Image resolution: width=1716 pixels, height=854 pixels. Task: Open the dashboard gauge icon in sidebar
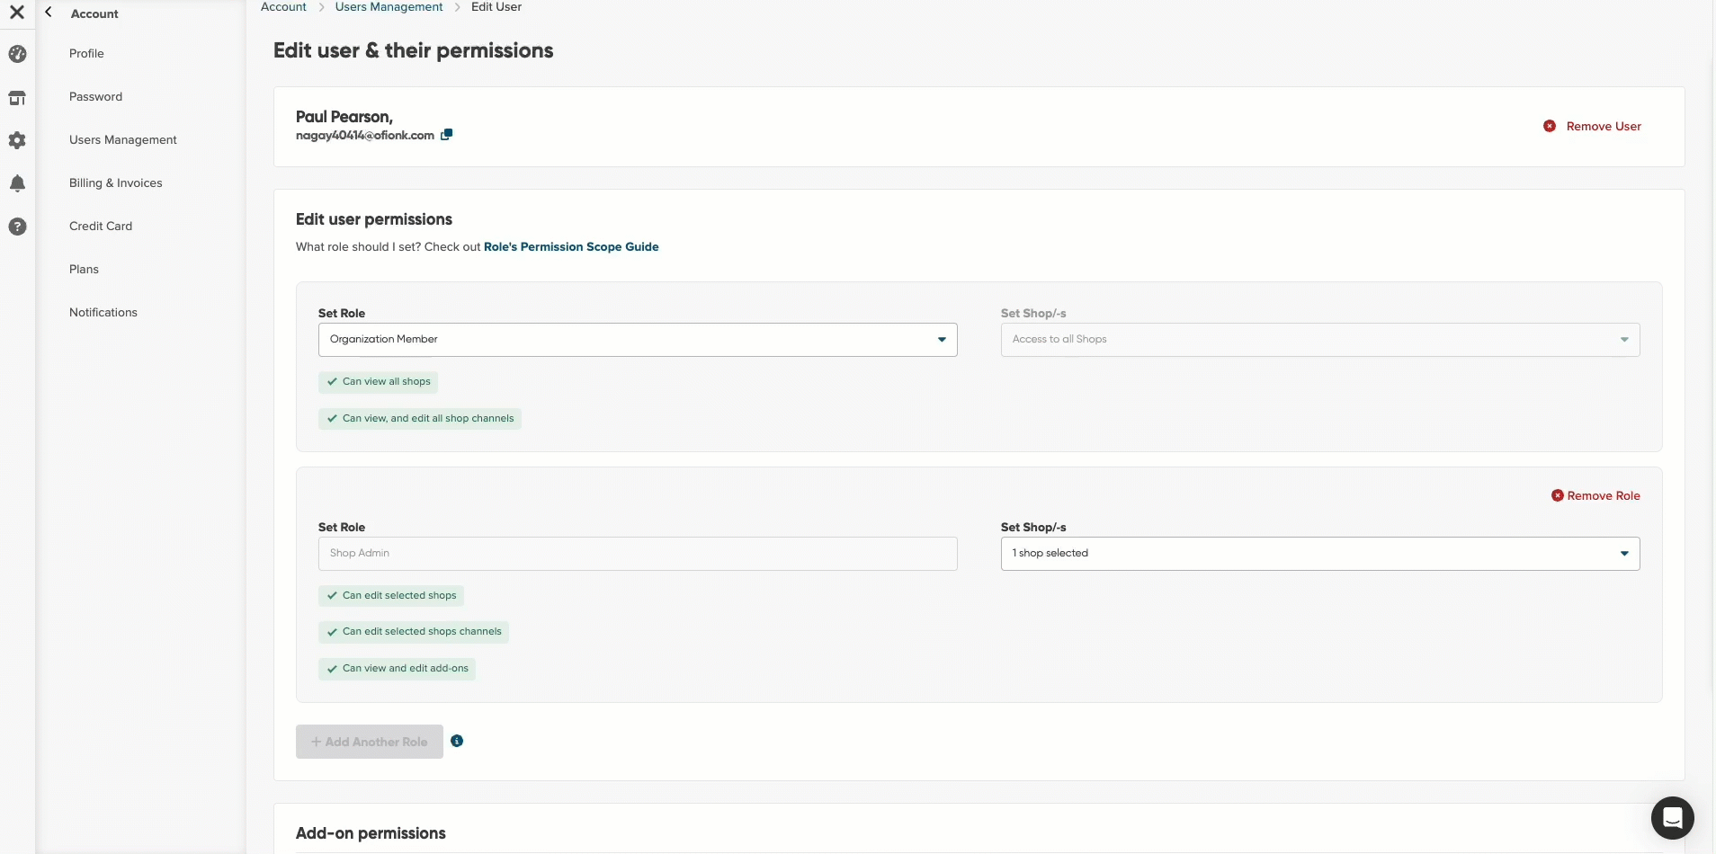[17, 54]
